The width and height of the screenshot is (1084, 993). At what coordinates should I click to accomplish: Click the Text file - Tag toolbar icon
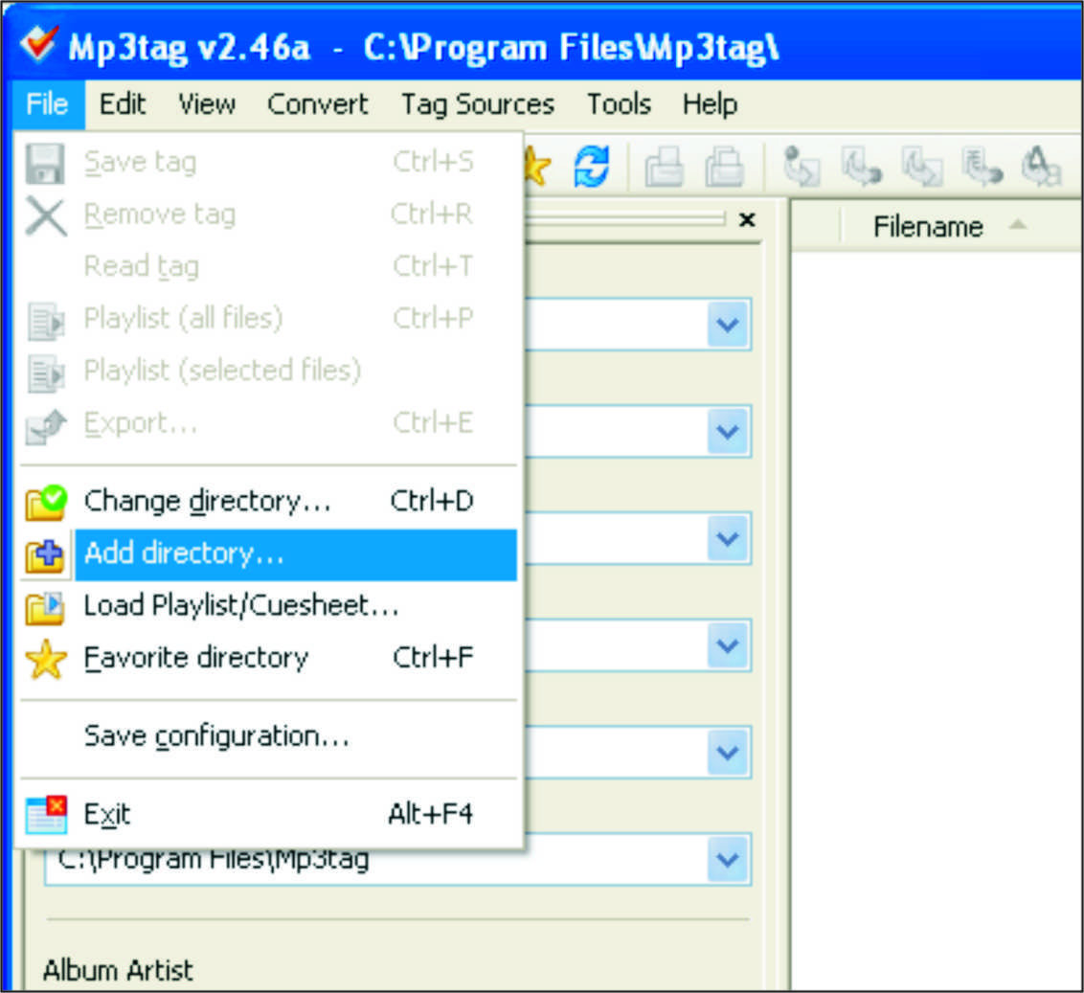pyautogui.click(x=982, y=167)
